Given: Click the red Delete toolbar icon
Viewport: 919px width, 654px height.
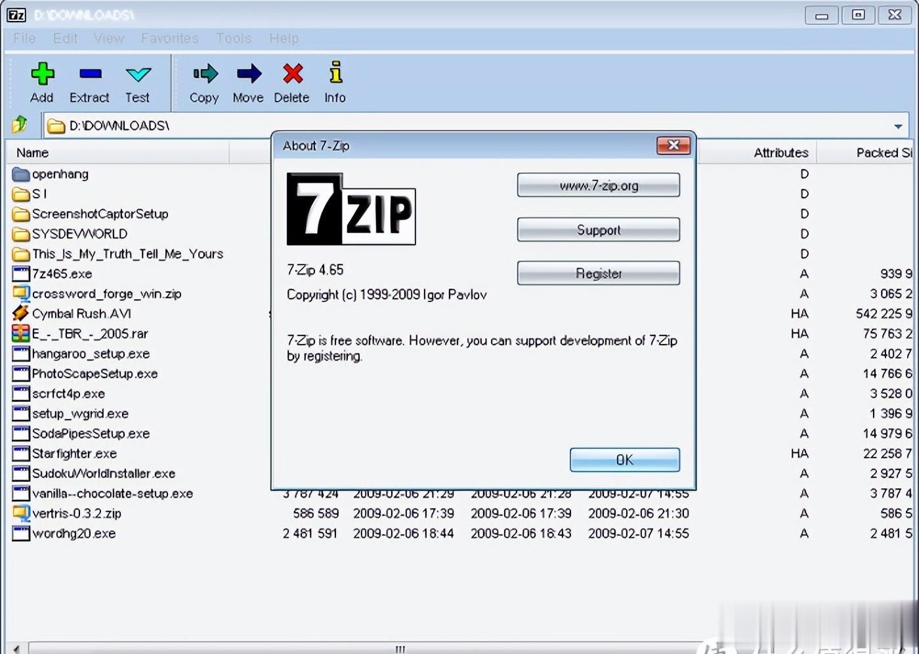Looking at the screenshot, I should [x=293, y=74].
